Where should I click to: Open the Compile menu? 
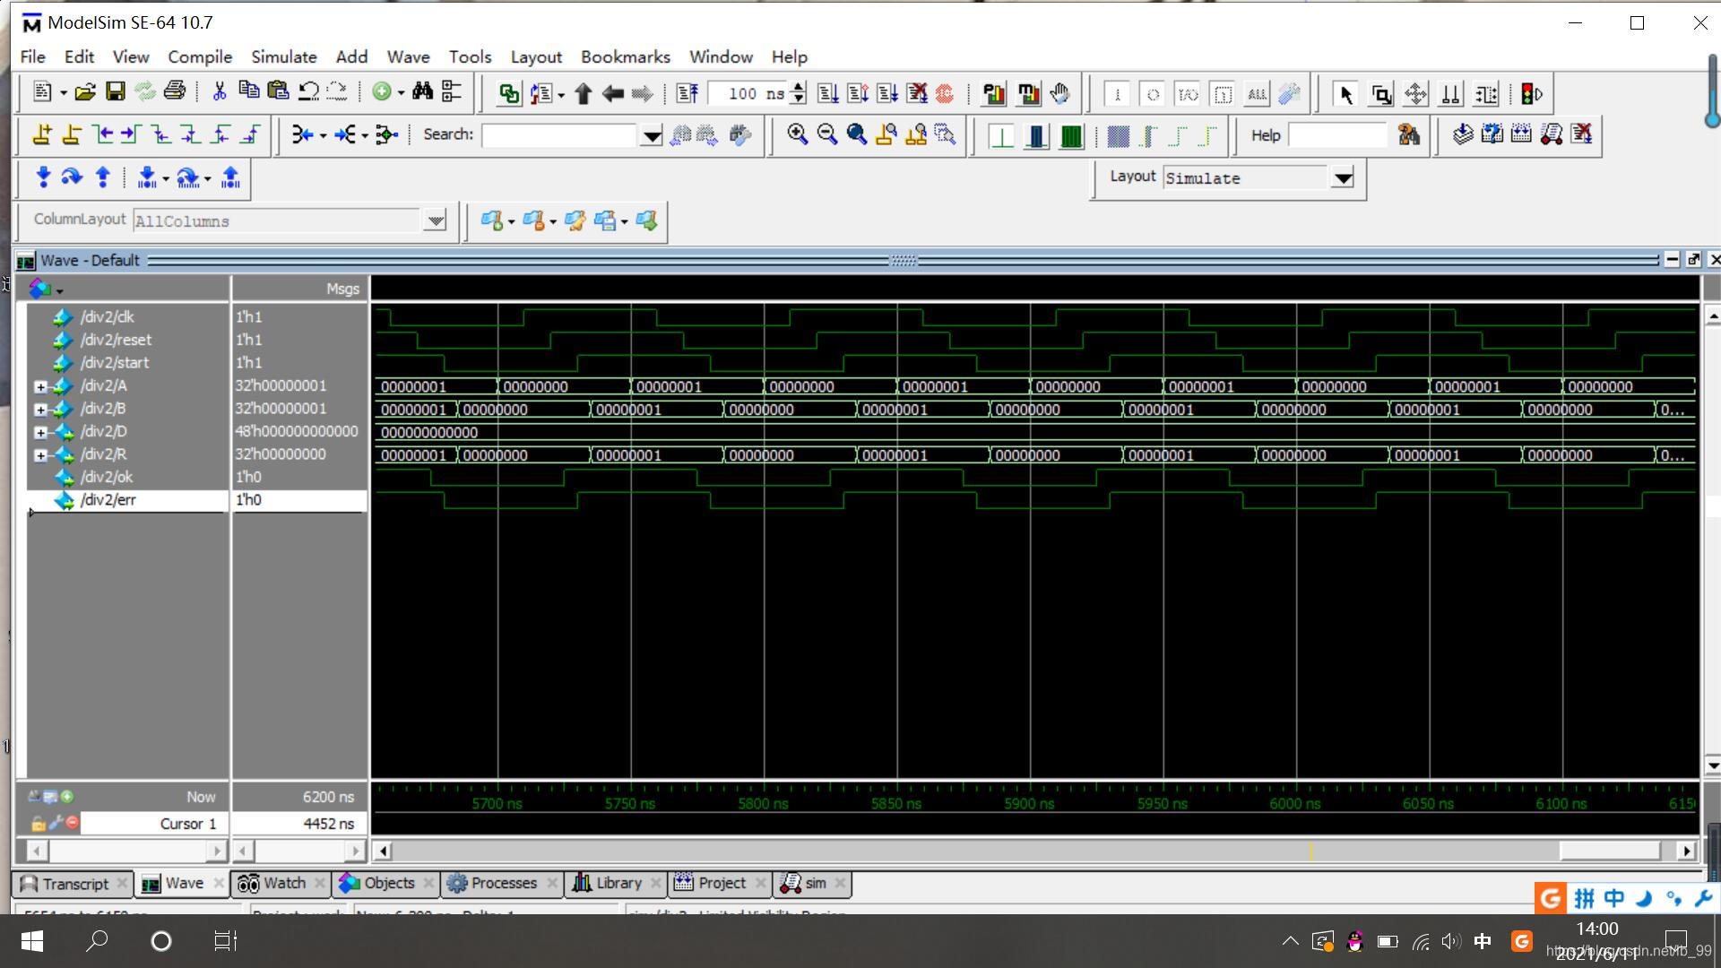tap(199, 56)
